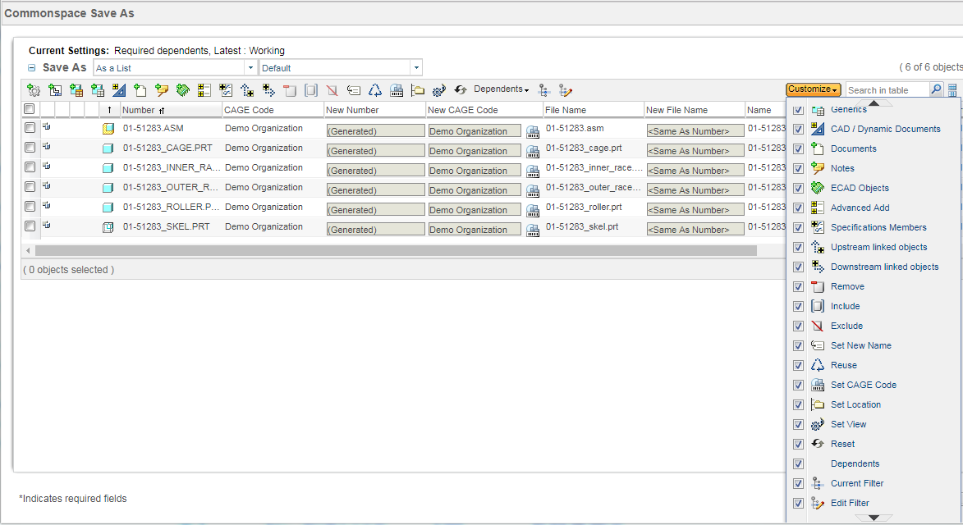The height and width of the screenshot is (525, 963).
Task: Click New Number field for 01-51283_INNER_RA row
Action: click(x=375, y=171)
